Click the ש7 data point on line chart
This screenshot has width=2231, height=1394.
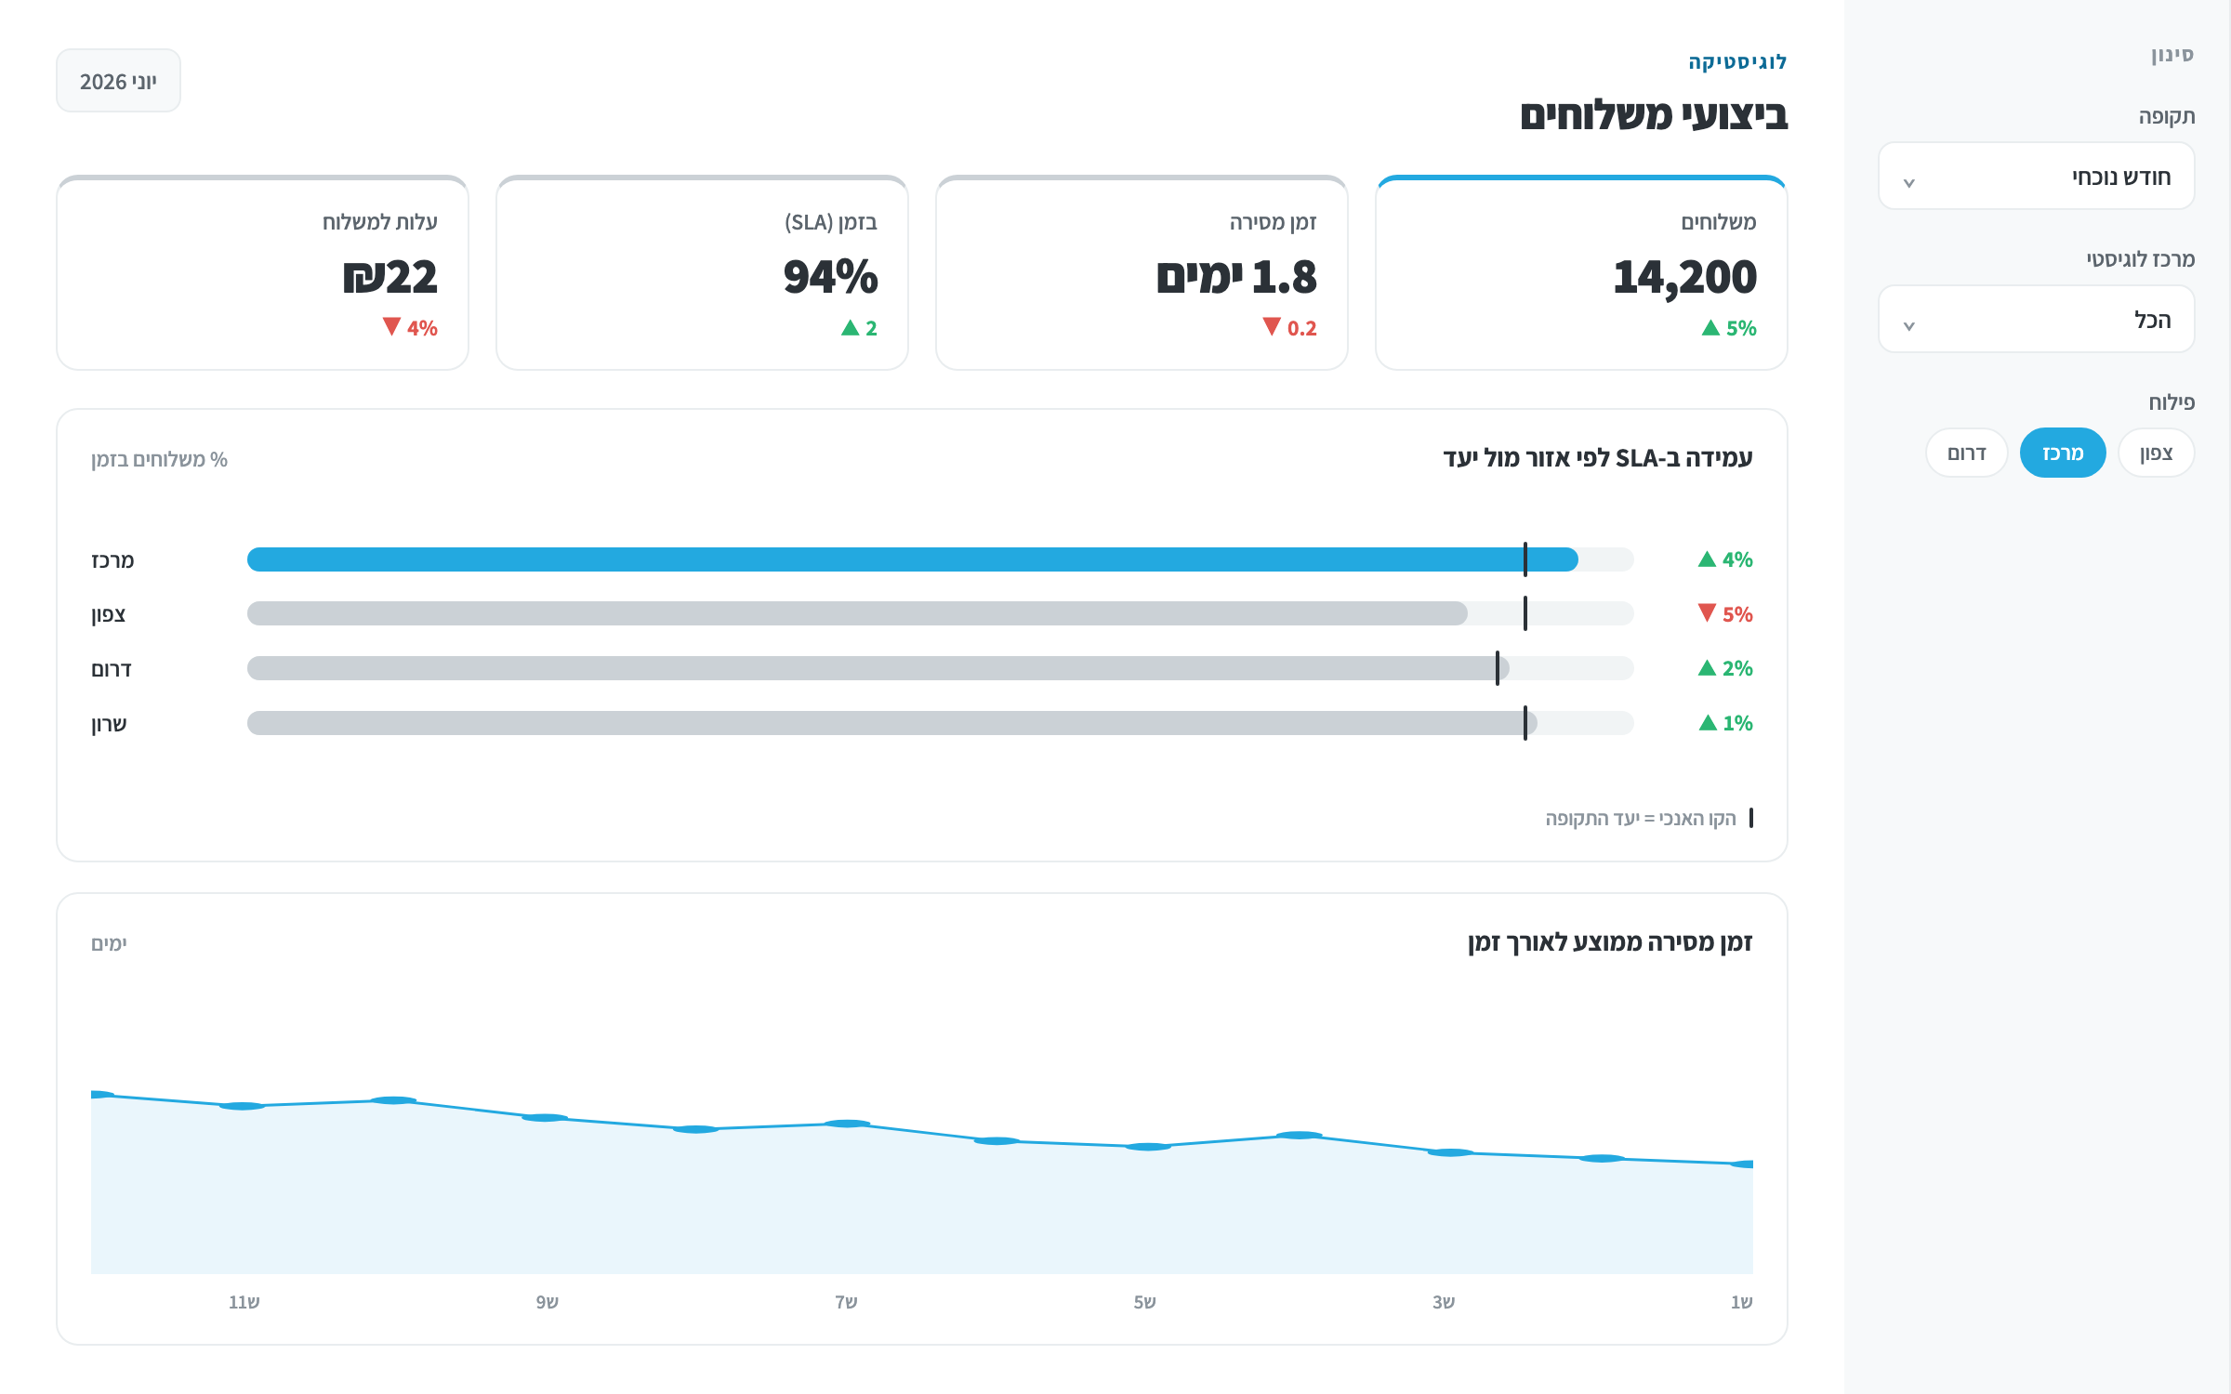(x=846, y=1124)
